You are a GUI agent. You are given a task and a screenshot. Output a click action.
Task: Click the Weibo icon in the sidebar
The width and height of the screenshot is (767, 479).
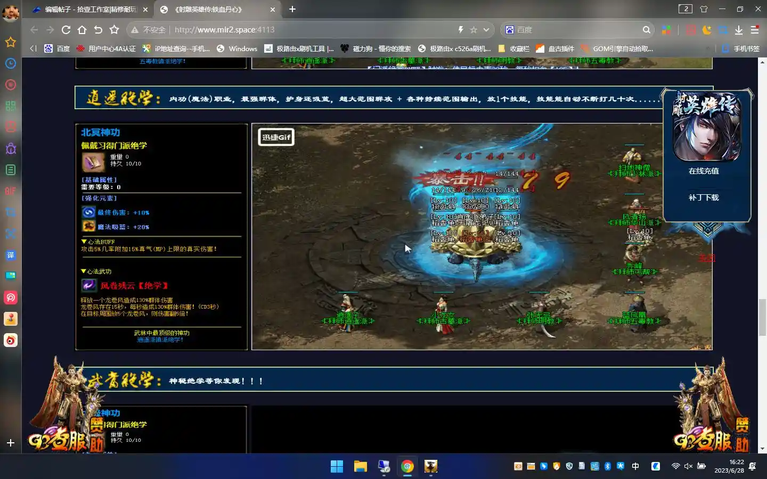(11, 340)
